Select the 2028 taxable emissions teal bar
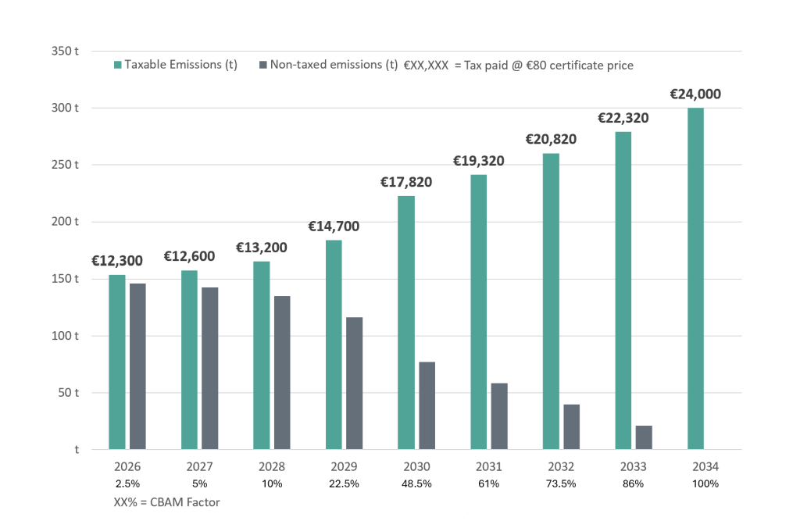800x528 pixels. point(262,355)
